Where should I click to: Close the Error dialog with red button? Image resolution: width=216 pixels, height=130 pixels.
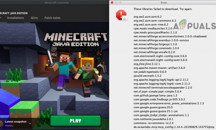[x=112, y=2]
